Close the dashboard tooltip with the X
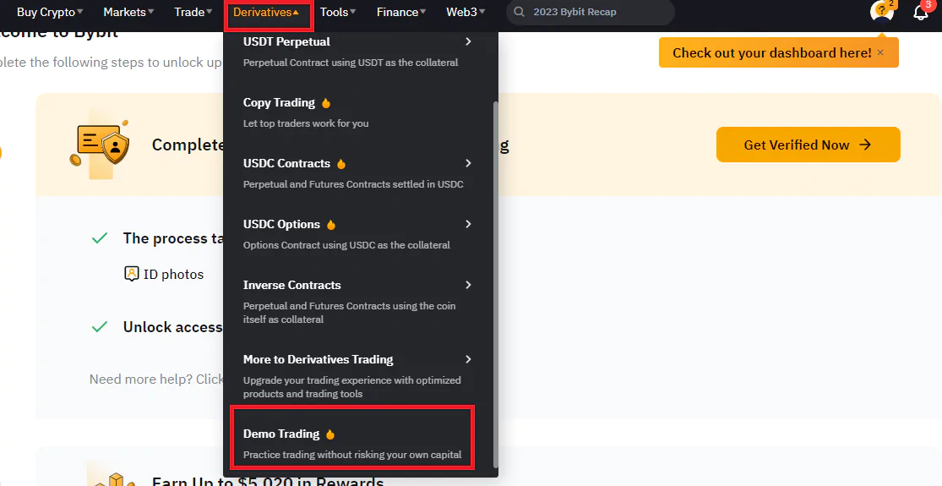This screenshot has height=486, width=942. pyautogui.click(x=880, y=53)
